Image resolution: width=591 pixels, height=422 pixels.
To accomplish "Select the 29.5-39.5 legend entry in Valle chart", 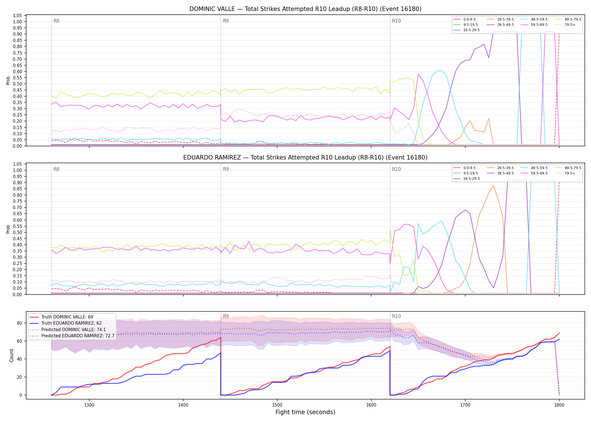I will [500, 19].
